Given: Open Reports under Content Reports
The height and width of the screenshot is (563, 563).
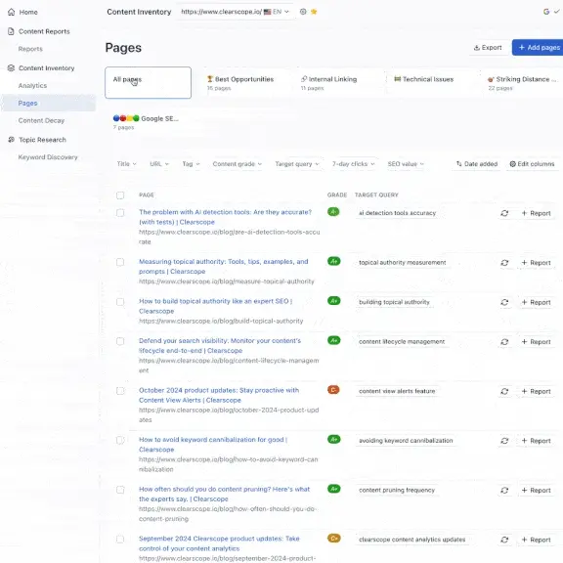Looking at the screenshot, I should [30, 49].
